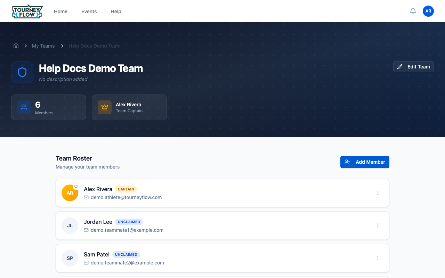
Task: Click the members count icon
Action: tap(24, 107)
